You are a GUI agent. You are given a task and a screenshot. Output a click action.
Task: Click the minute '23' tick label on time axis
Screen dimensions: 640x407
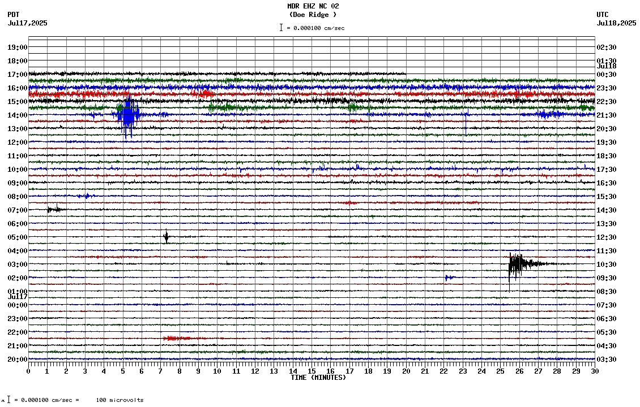(463, 371)
